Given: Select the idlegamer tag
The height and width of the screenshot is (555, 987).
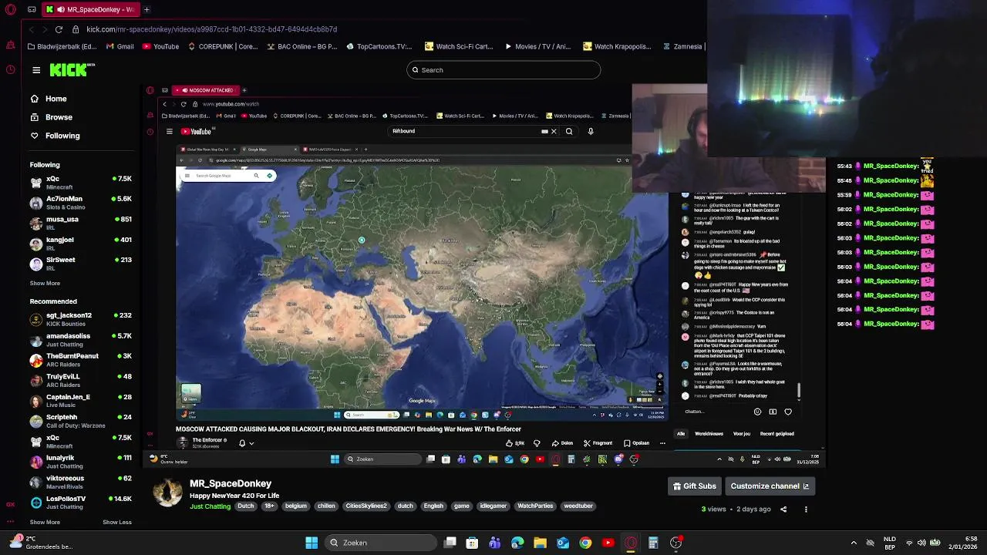Looking at the screenshot, I should (x=493, y=506).
